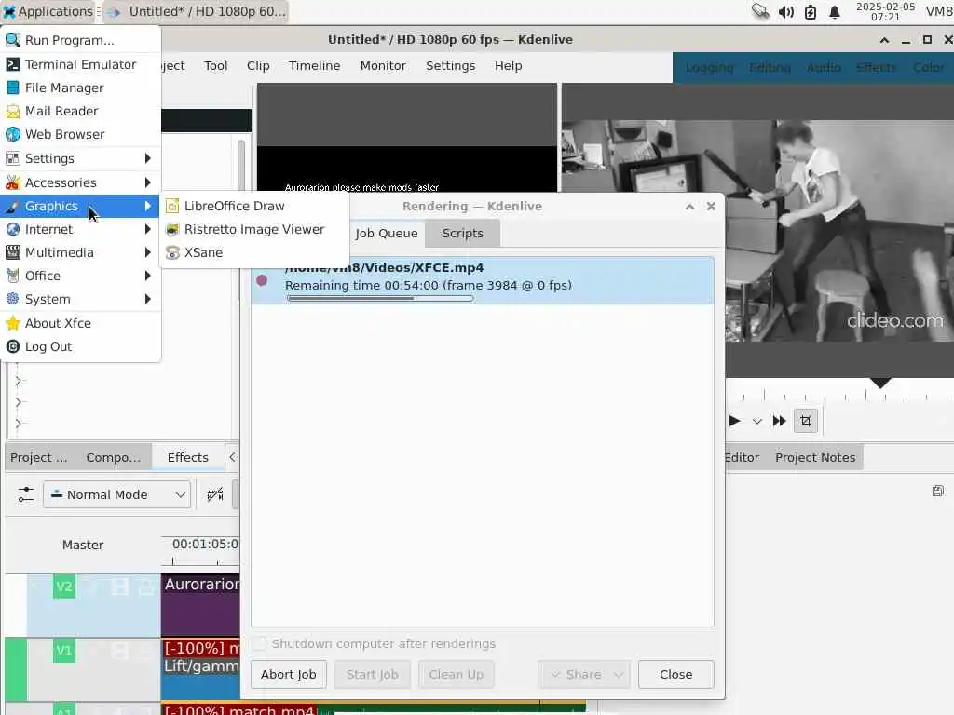Click the render job progress bar

(x=380, y=299)
